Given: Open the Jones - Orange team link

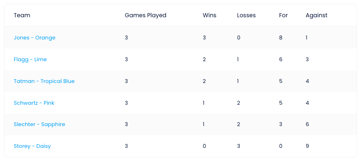Looking at the screenshot, I should tap(34, 38).
